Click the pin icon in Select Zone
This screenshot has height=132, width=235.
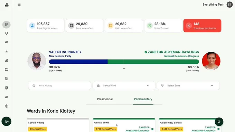(x=162, y=85)
